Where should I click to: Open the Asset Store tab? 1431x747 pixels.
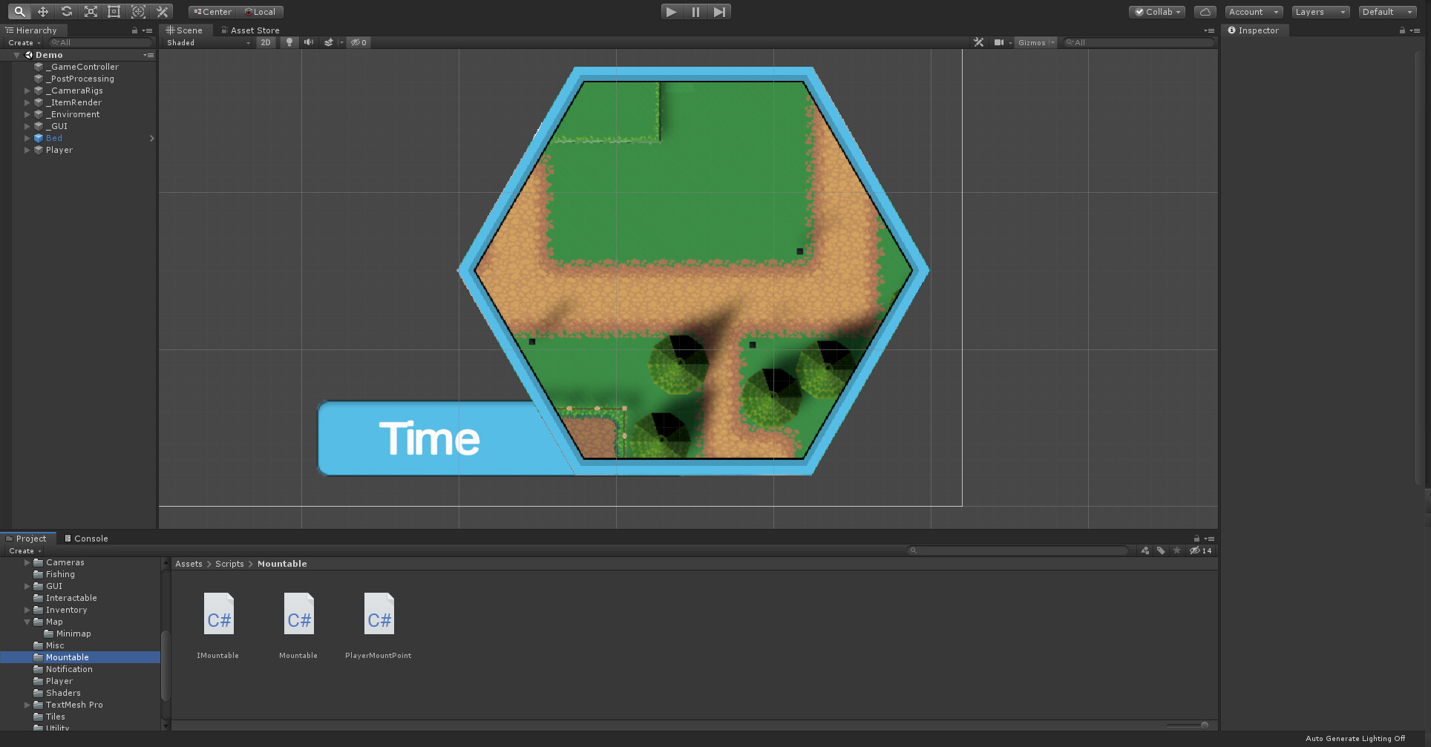point(252,30)
